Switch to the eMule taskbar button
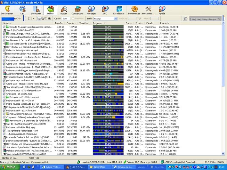The width and height of the screenshot is (227, 170). 76,167
